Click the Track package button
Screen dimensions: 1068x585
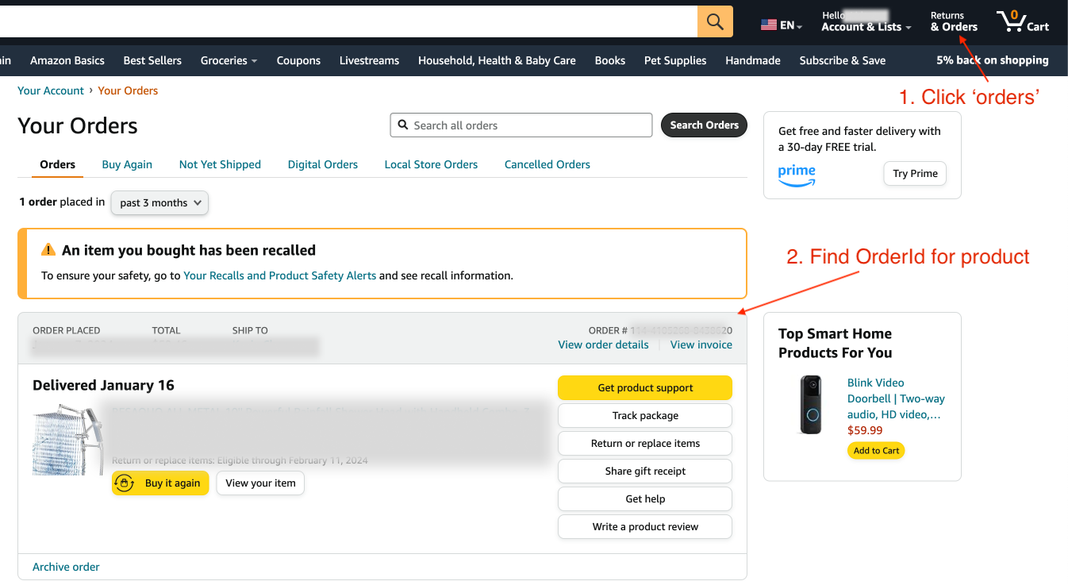[x=645, y=415]
